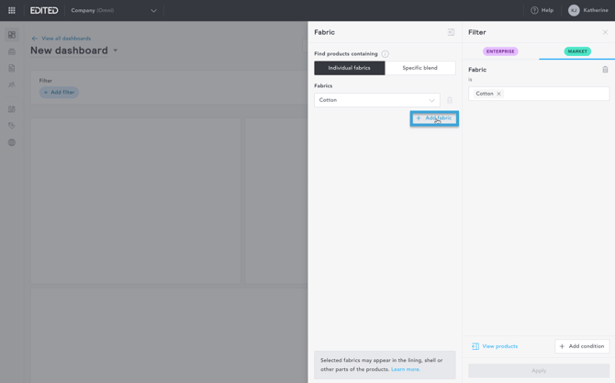Open the globe sidebar icon
The width and height of the screenshot is (615, 383).
click(x=12, y=142)
